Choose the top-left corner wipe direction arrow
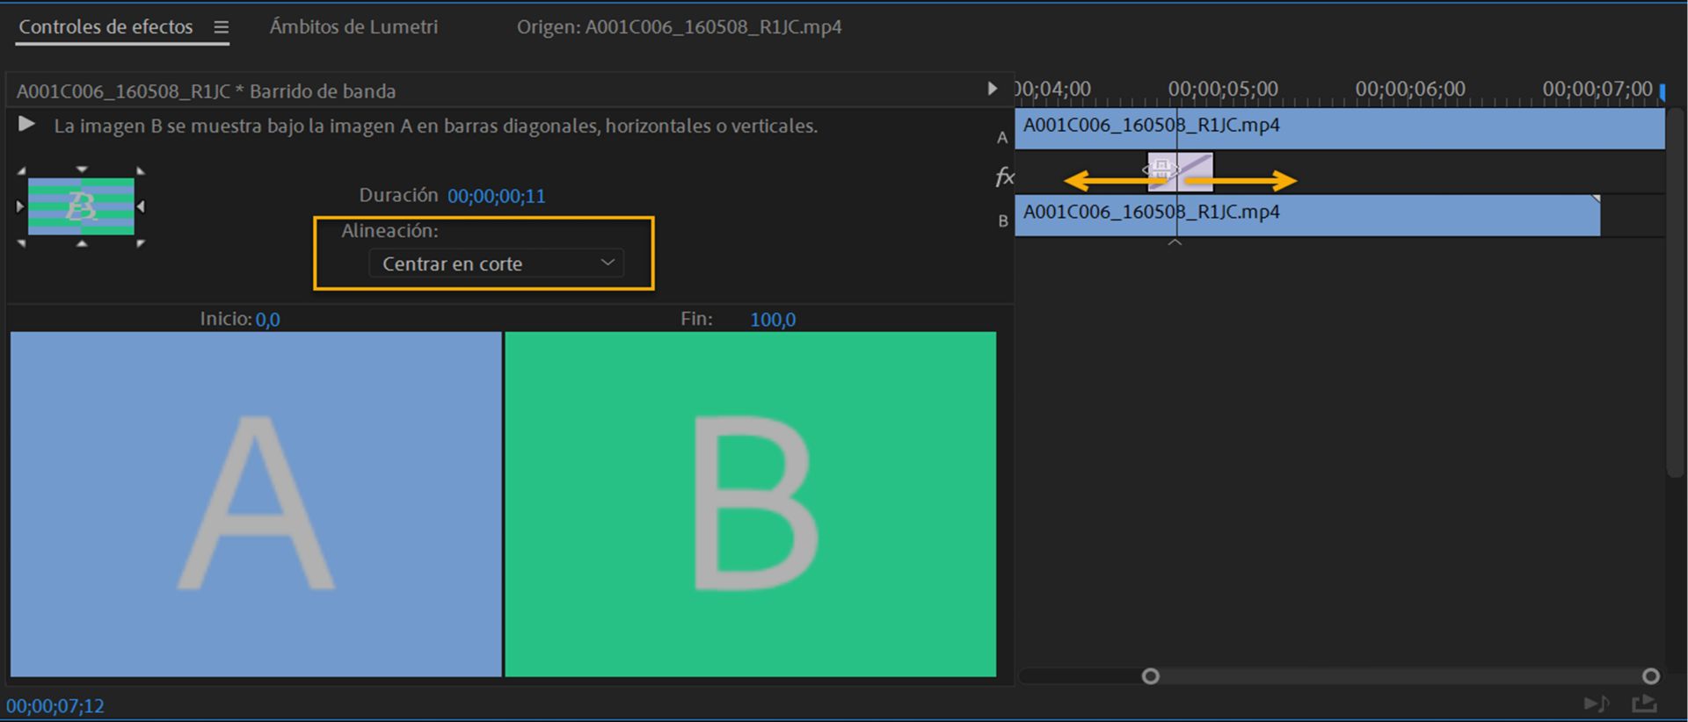Viewport: 1688px width, 722px height. point(21,170)
